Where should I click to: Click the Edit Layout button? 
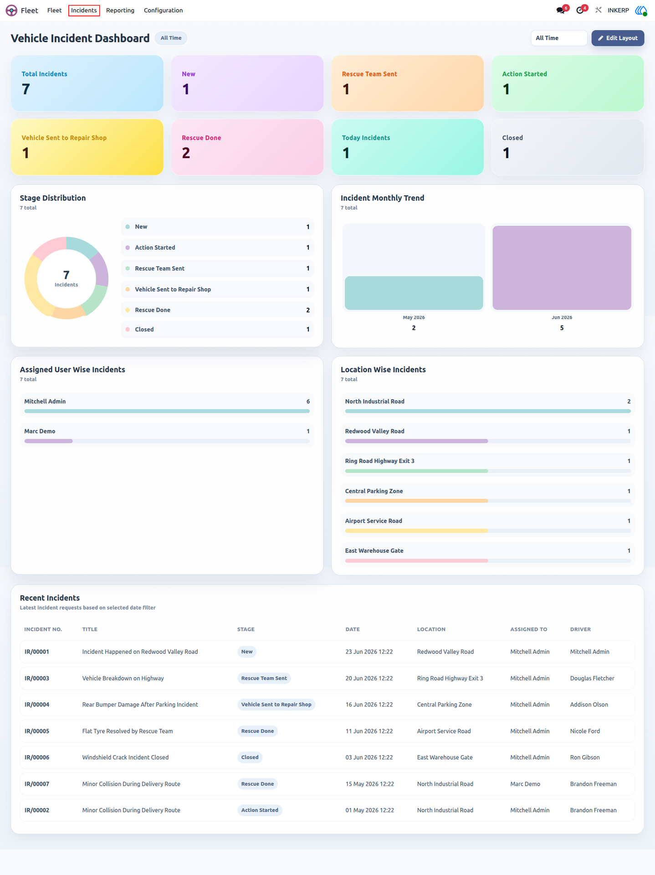(618, 38)
